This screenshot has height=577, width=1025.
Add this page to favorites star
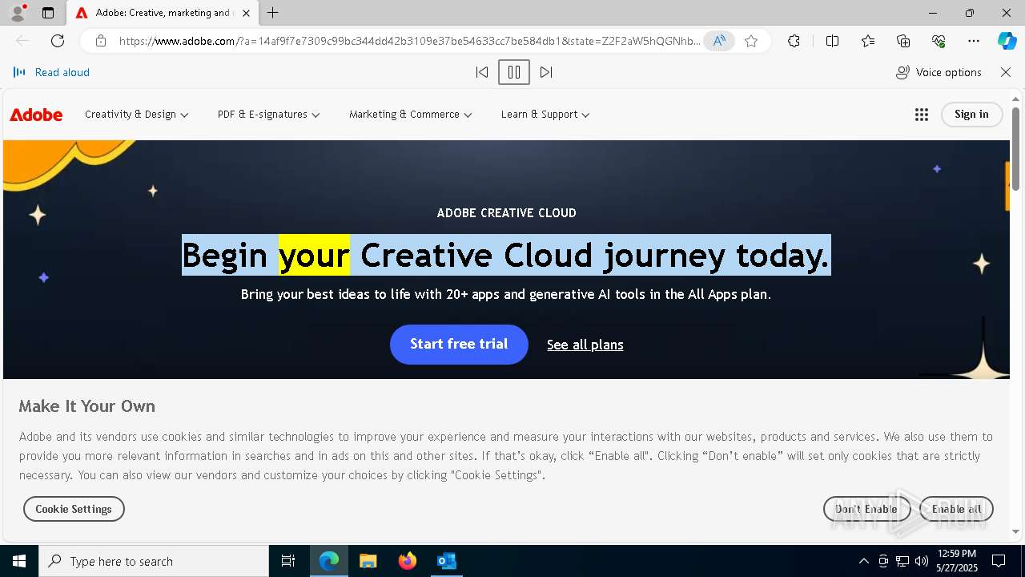click(751, 41)
